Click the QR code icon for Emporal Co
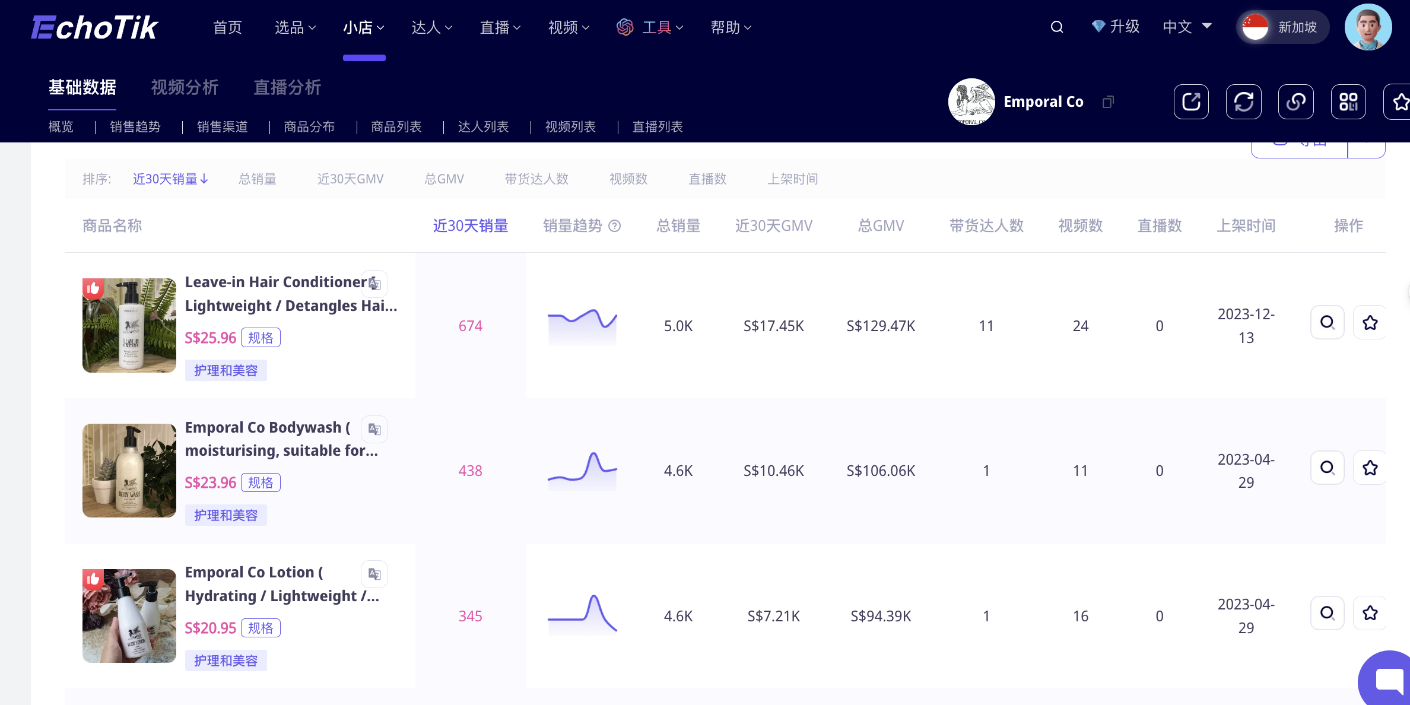The width and height of the screenshot is (1410, 705). pos(1348,101)
